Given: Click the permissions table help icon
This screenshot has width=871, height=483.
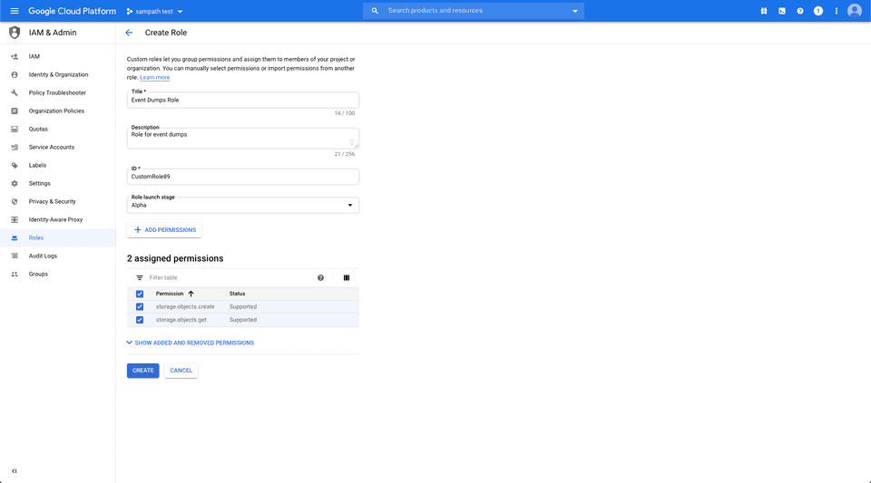Looking at the screenshot, I should tap(320, 277).
